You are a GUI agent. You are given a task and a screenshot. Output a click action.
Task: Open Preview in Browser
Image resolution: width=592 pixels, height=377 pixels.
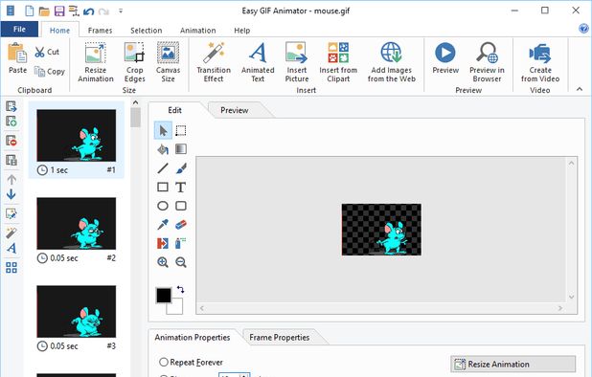487,62
